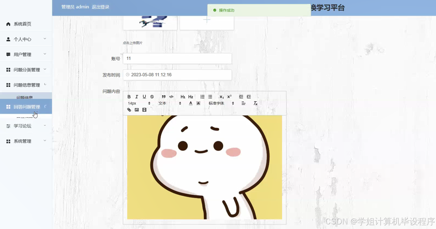Apply superscript formatting
This screenshot has height=229, width=436.
tap(229, 97)
